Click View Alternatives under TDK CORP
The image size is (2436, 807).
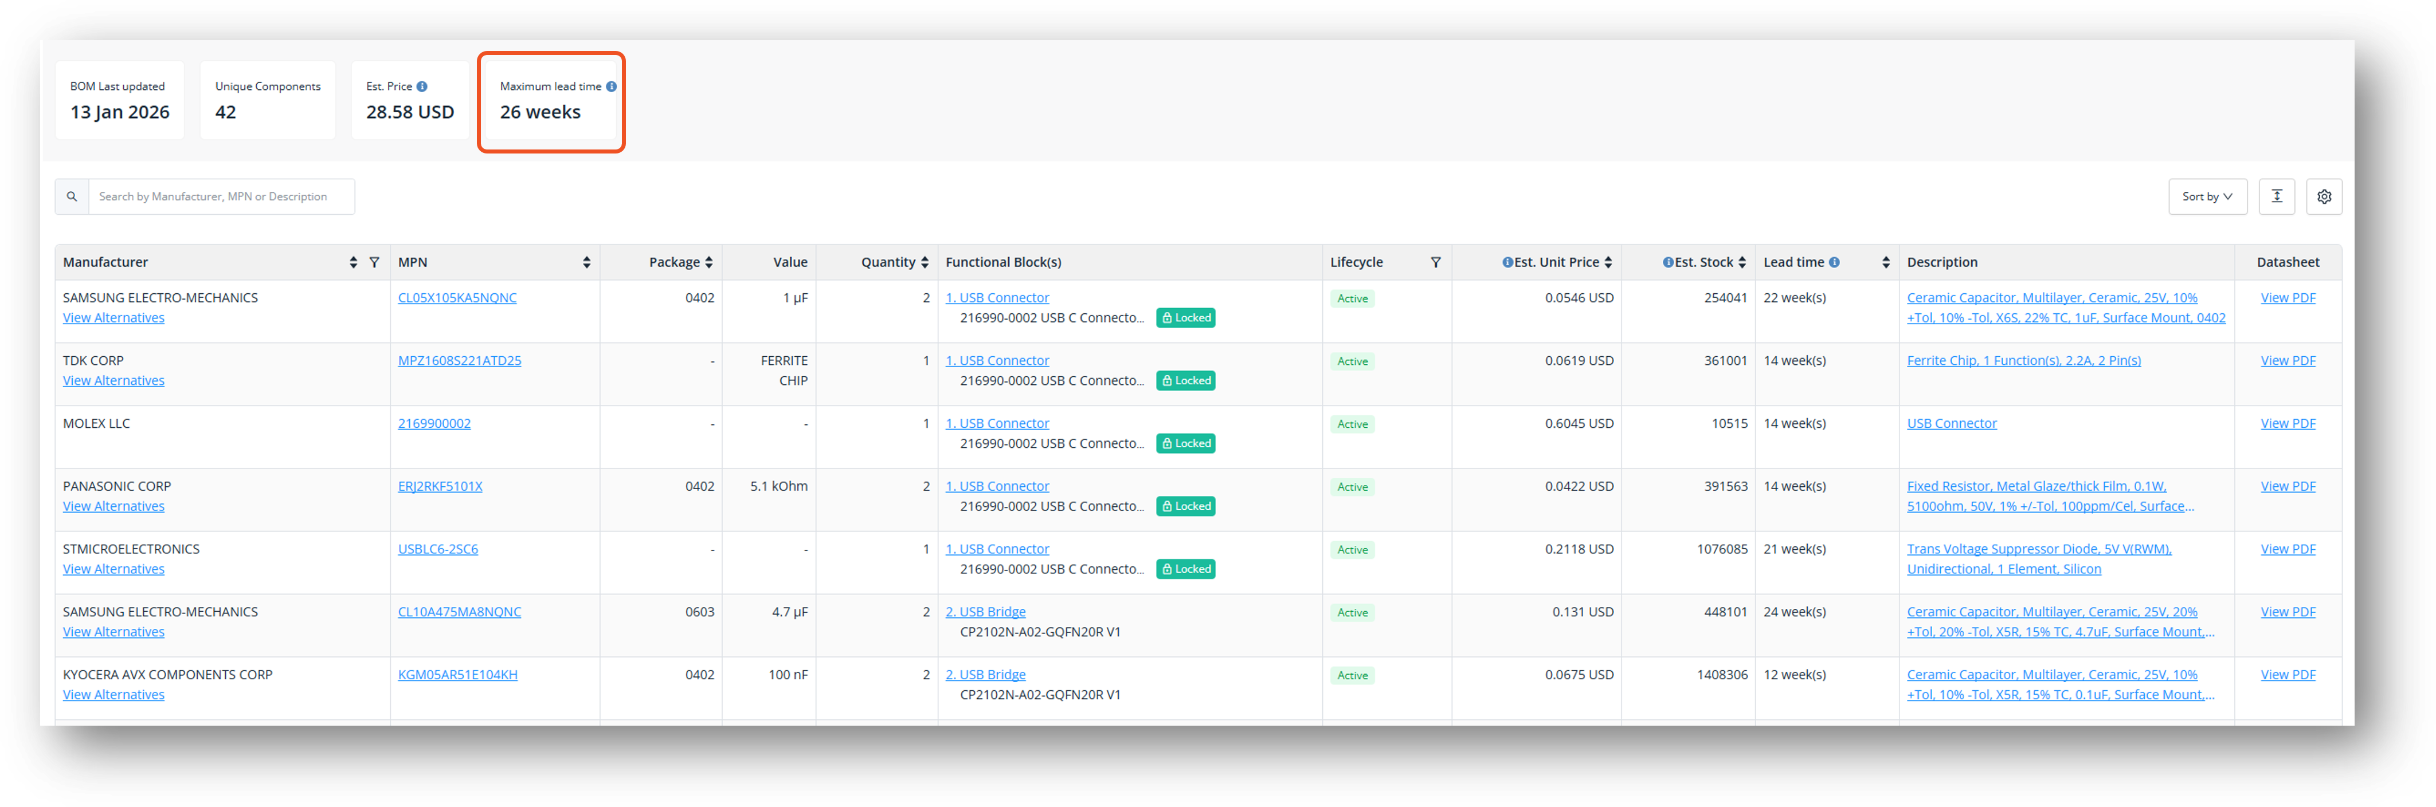[x=113, y=381]
